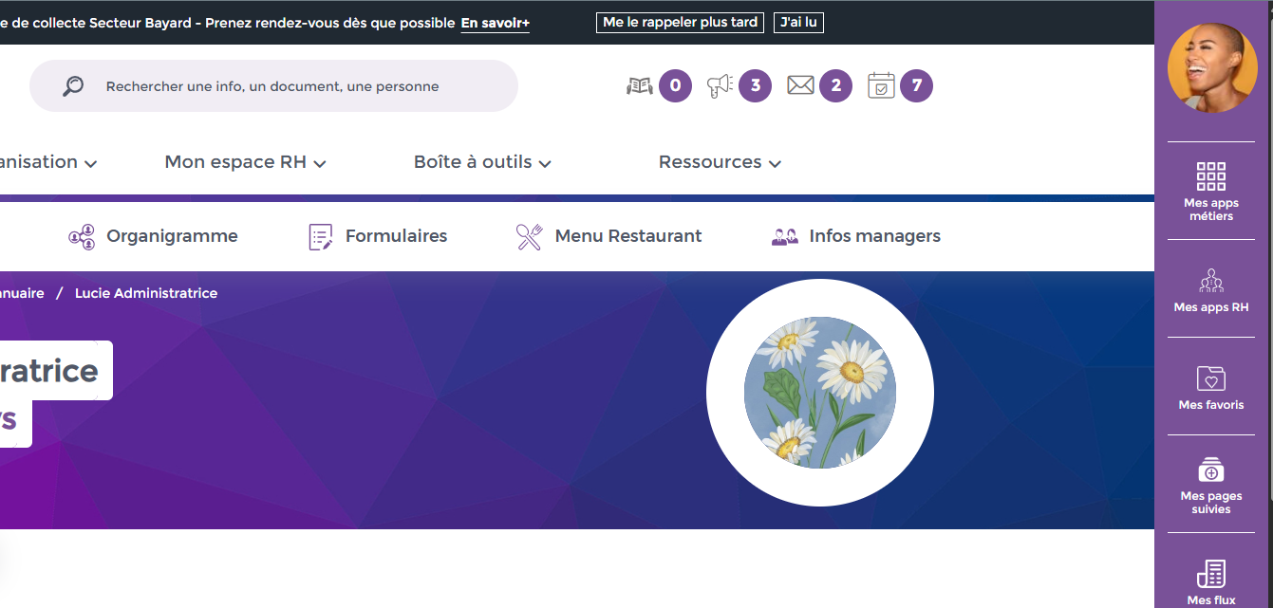The width and height of the screenshot is (1273, 608).
Task: Expand the Boîte à outils menu
Action: tap(482, 162)
